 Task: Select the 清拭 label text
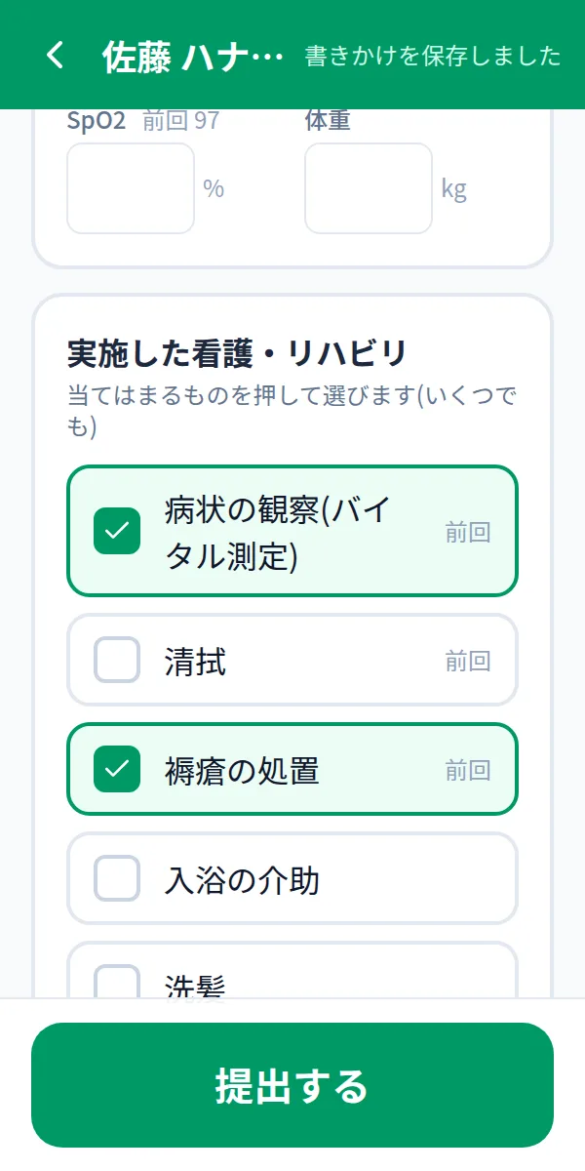point(195,661)
